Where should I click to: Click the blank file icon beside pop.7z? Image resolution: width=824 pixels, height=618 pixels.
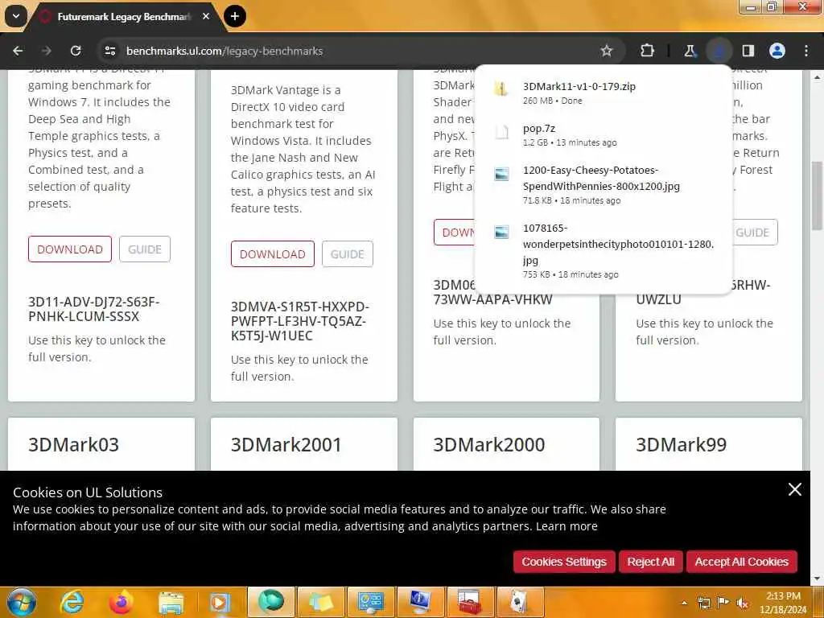[x=501, y=131]
